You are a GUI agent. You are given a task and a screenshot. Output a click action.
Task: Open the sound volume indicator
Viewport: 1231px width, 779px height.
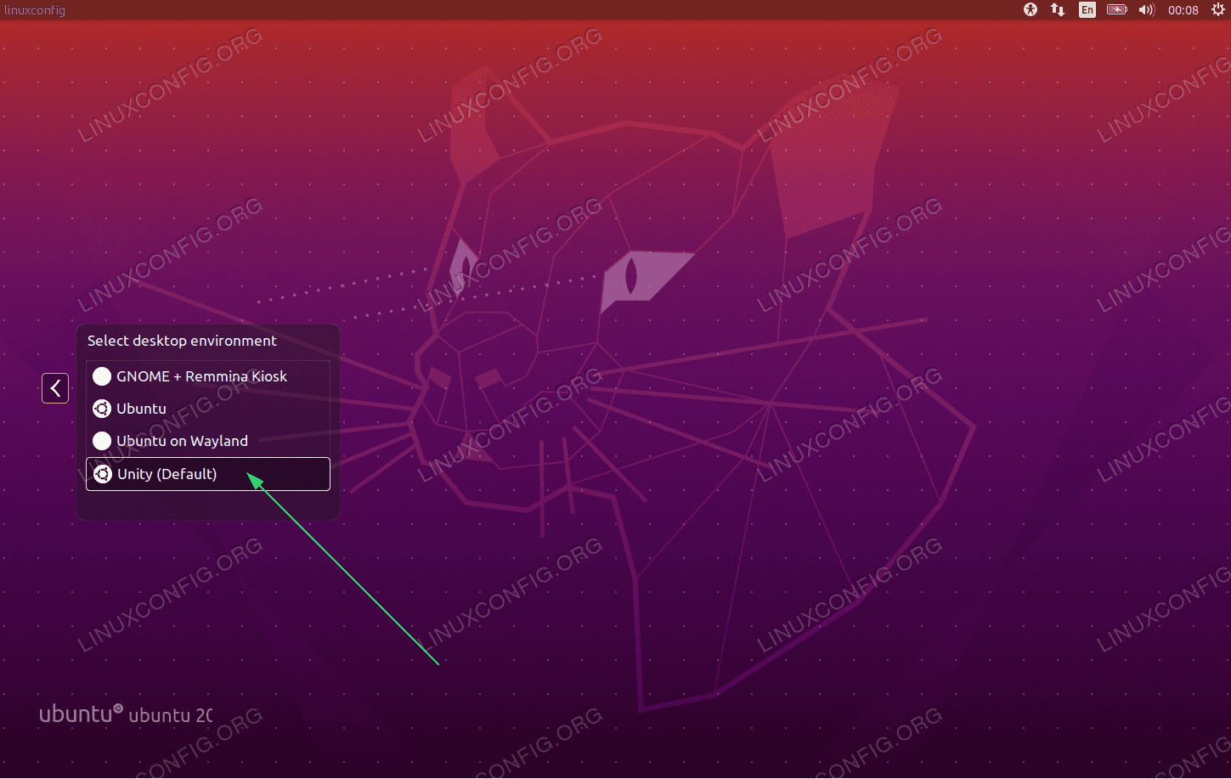(x=1147, y=10)
